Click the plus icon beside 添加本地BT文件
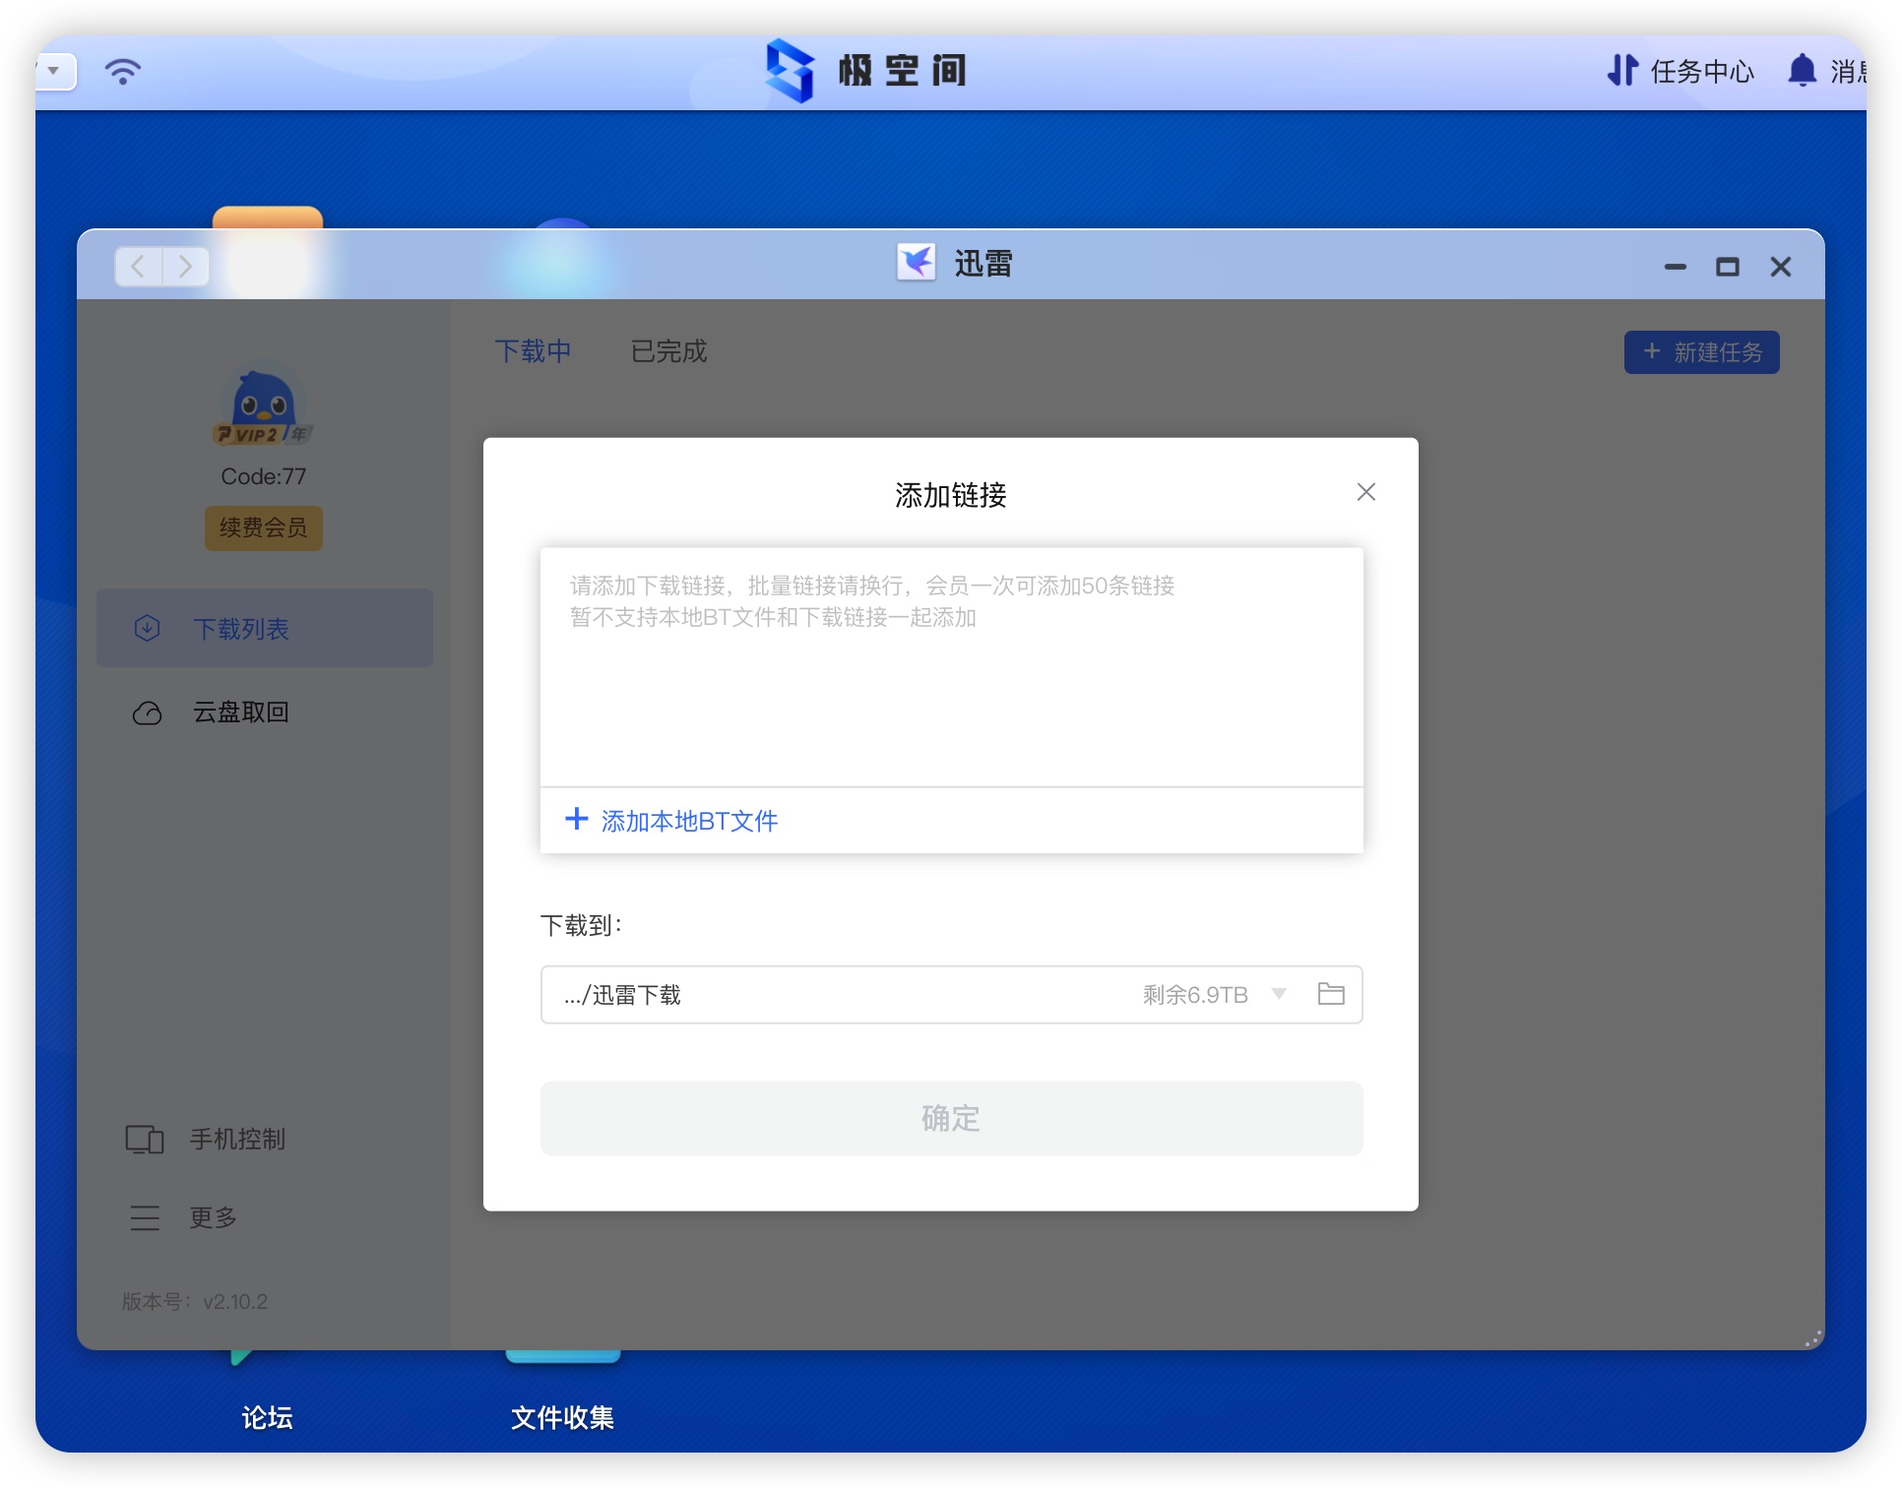 576,819
